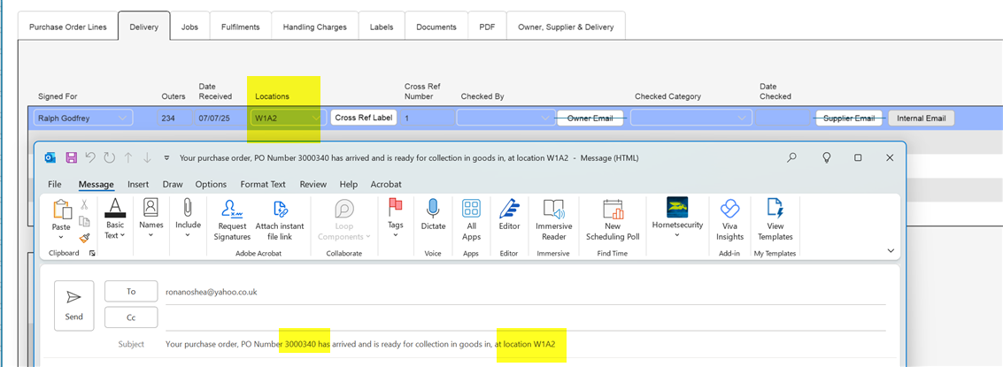Go to previous item using the up arrow
The image size is (1003, 367).
pyautogui.click(x=128, y=157)
